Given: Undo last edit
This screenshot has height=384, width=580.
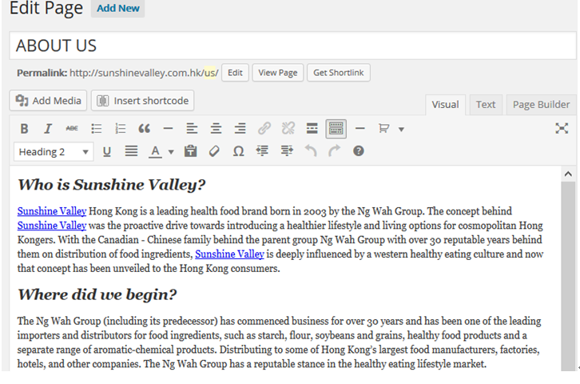Looking at the screenshot, I should click(x=311, y=151).
